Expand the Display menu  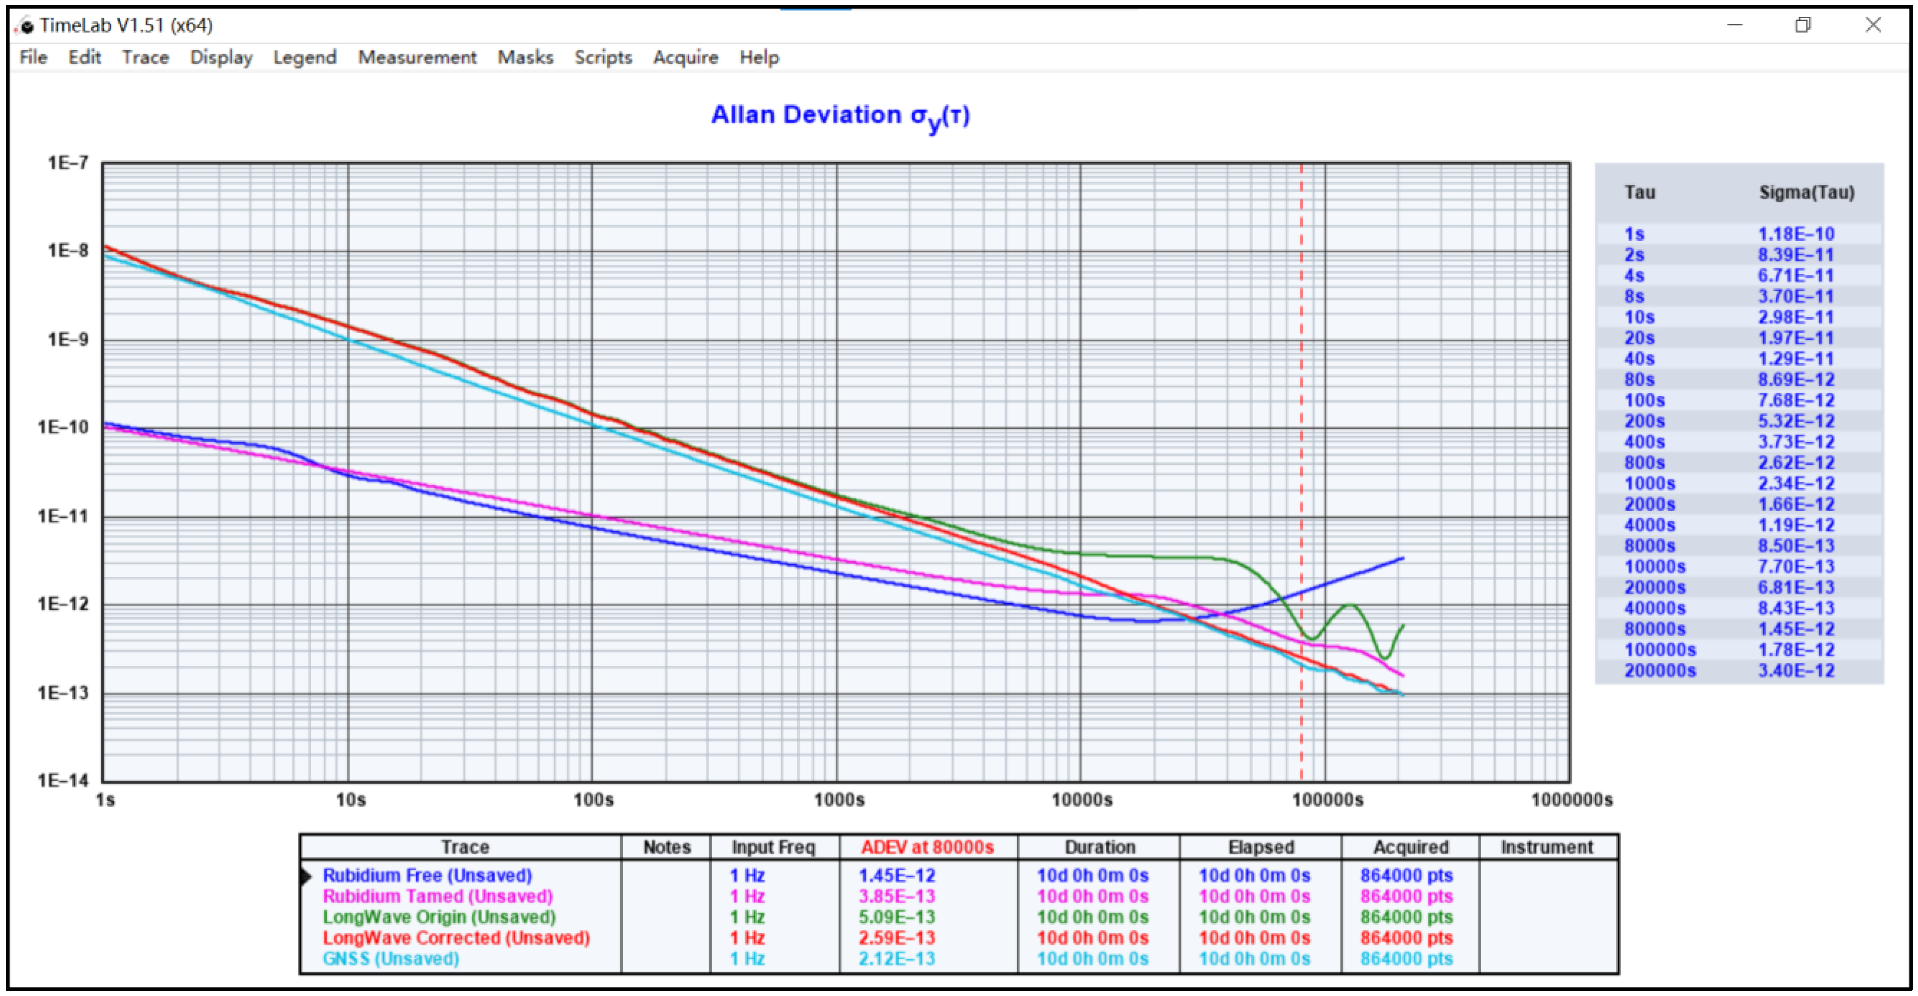click(x=221, y=57)
